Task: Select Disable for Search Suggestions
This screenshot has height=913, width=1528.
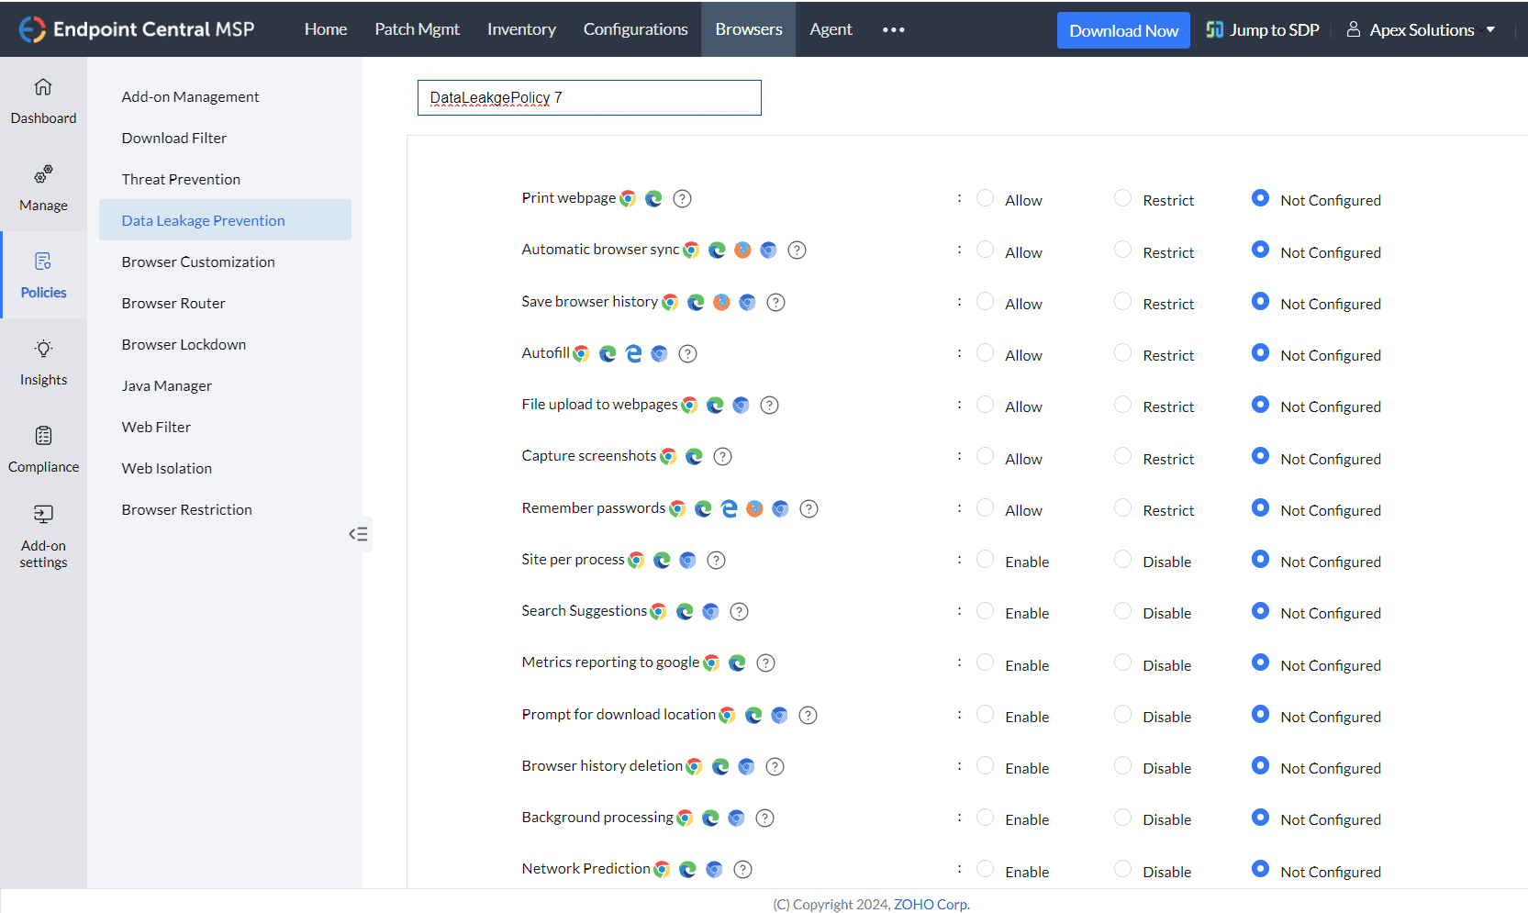Action: coord(1122,611)
